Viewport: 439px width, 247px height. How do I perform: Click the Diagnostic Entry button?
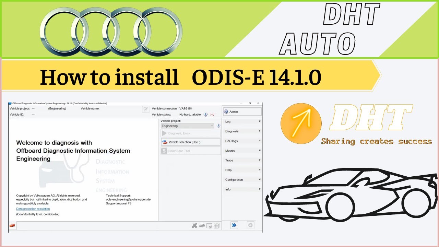click(191, 133)
